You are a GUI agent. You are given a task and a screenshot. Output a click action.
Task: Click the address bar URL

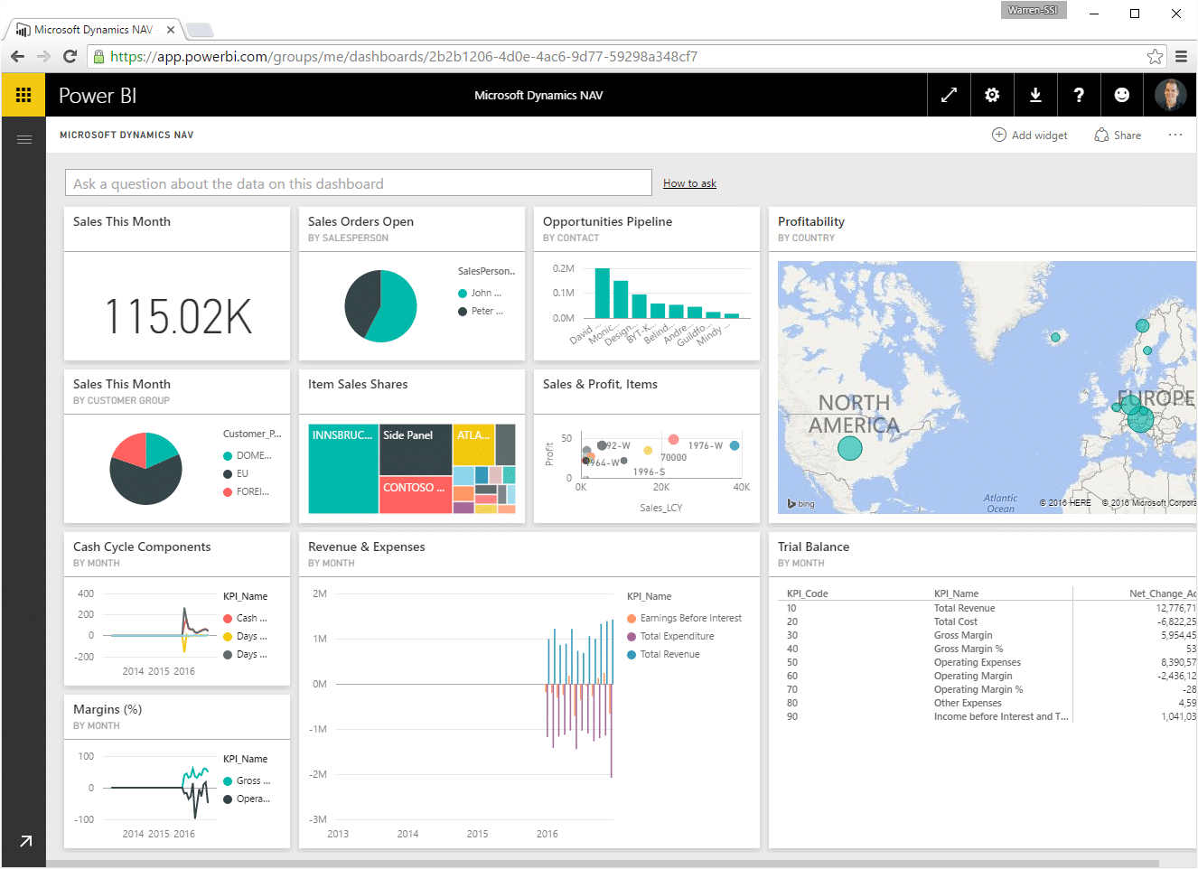pyautogui.click(x=404, y=56)
